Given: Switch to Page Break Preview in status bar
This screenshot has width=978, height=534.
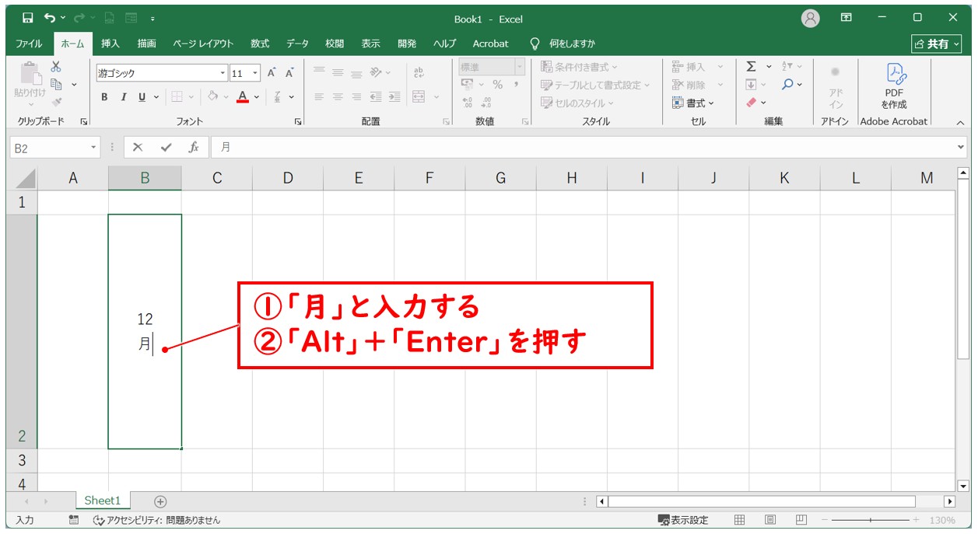Looking at the screenshot, I should coord(801,520).
